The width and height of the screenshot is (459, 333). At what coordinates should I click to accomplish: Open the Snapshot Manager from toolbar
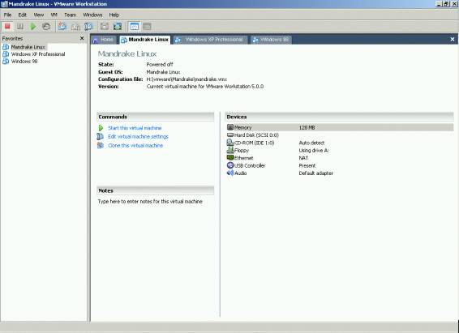click(88, 27)
